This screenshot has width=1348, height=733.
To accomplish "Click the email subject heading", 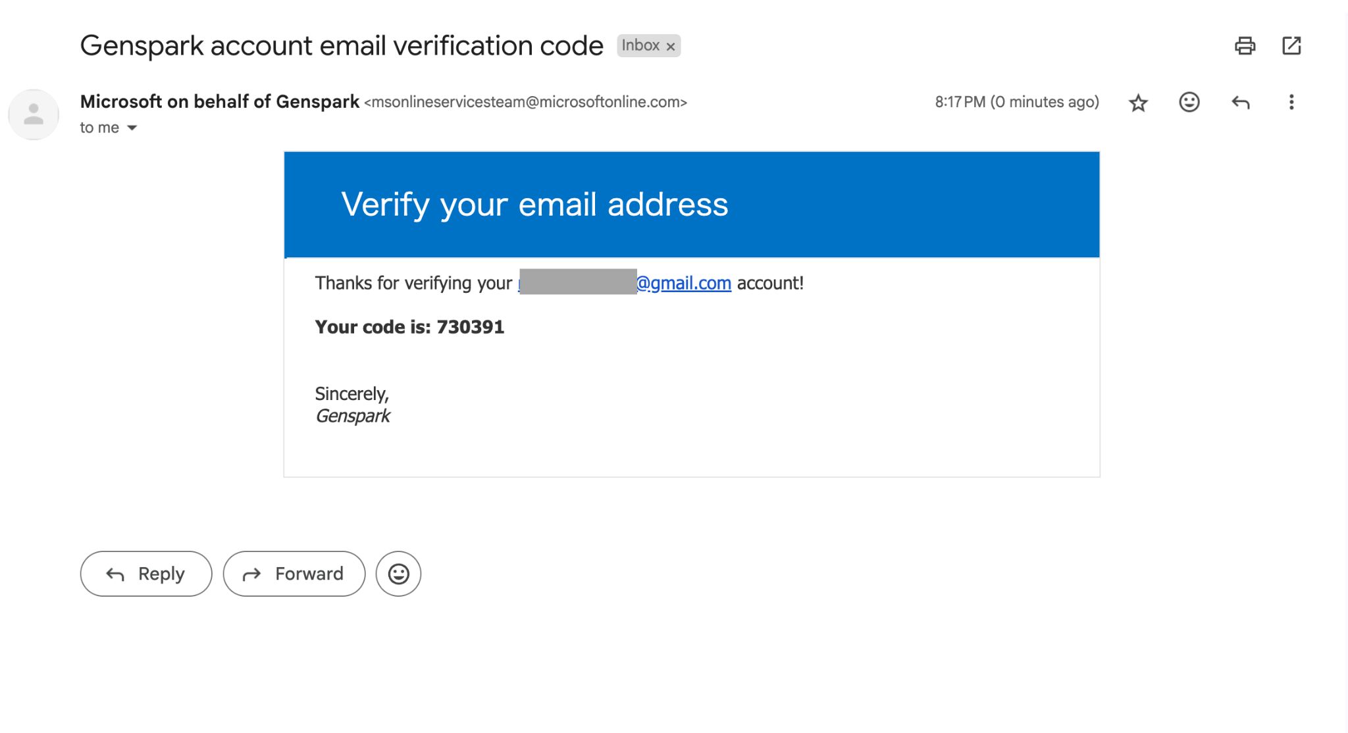I will (x=342, y=45).
